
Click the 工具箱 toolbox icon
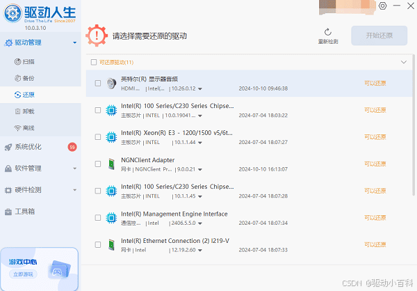point(8,212)
